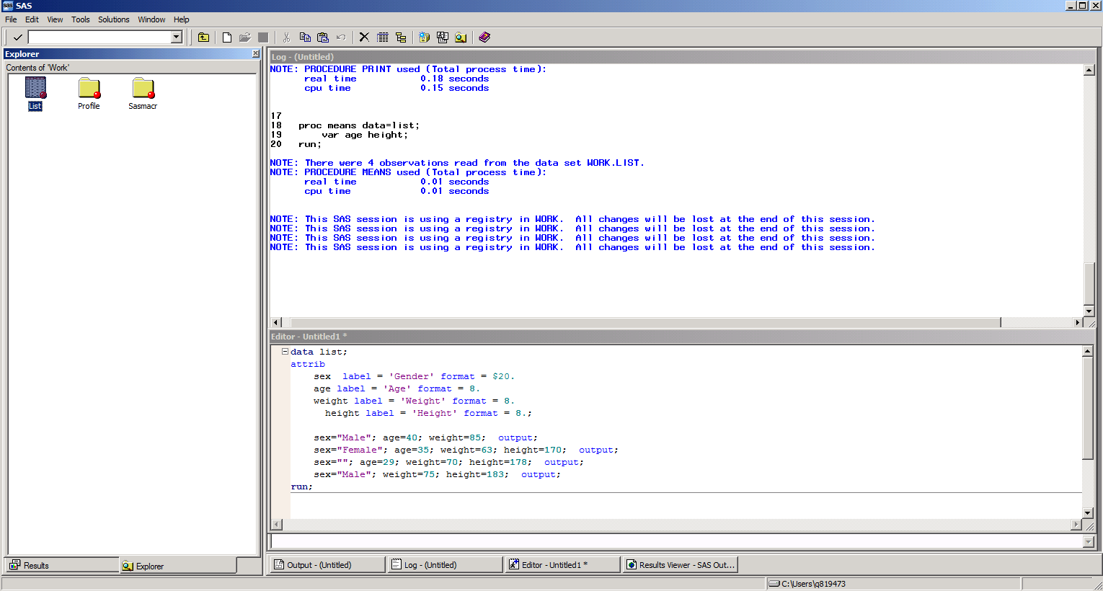Viewport: 1103px width, 591px height.
Task: Click the Undo arrow icon
Action: coord(341,37)
